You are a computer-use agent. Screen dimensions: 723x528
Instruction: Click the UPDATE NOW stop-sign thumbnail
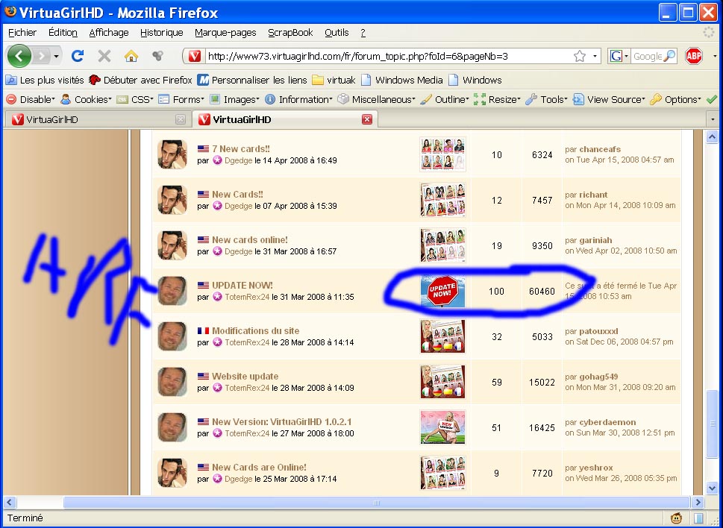click(x=442, y=291)
